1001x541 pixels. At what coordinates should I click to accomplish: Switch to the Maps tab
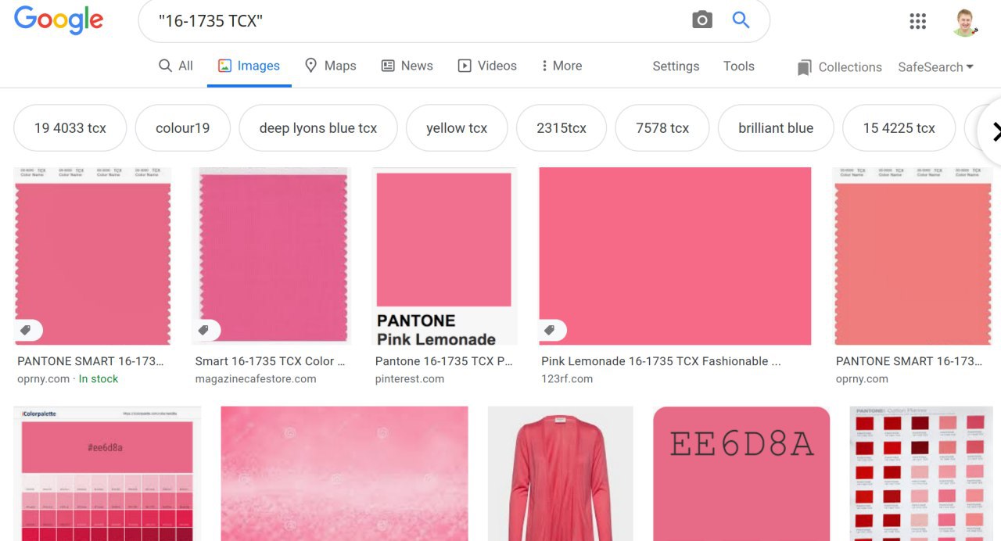tap(330, 66)
